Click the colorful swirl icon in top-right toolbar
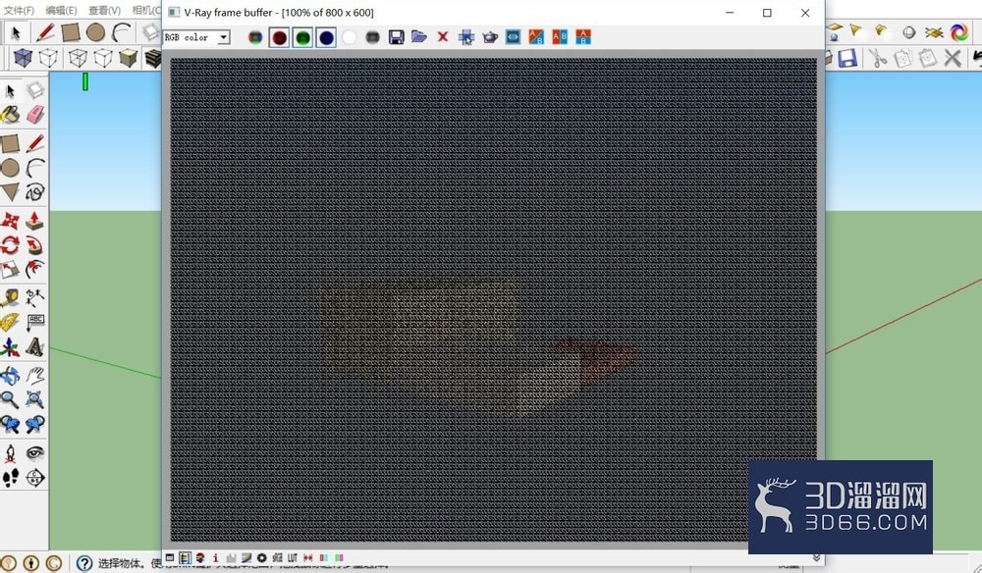This screenshot has width=982, height=573. click(958, 31)
